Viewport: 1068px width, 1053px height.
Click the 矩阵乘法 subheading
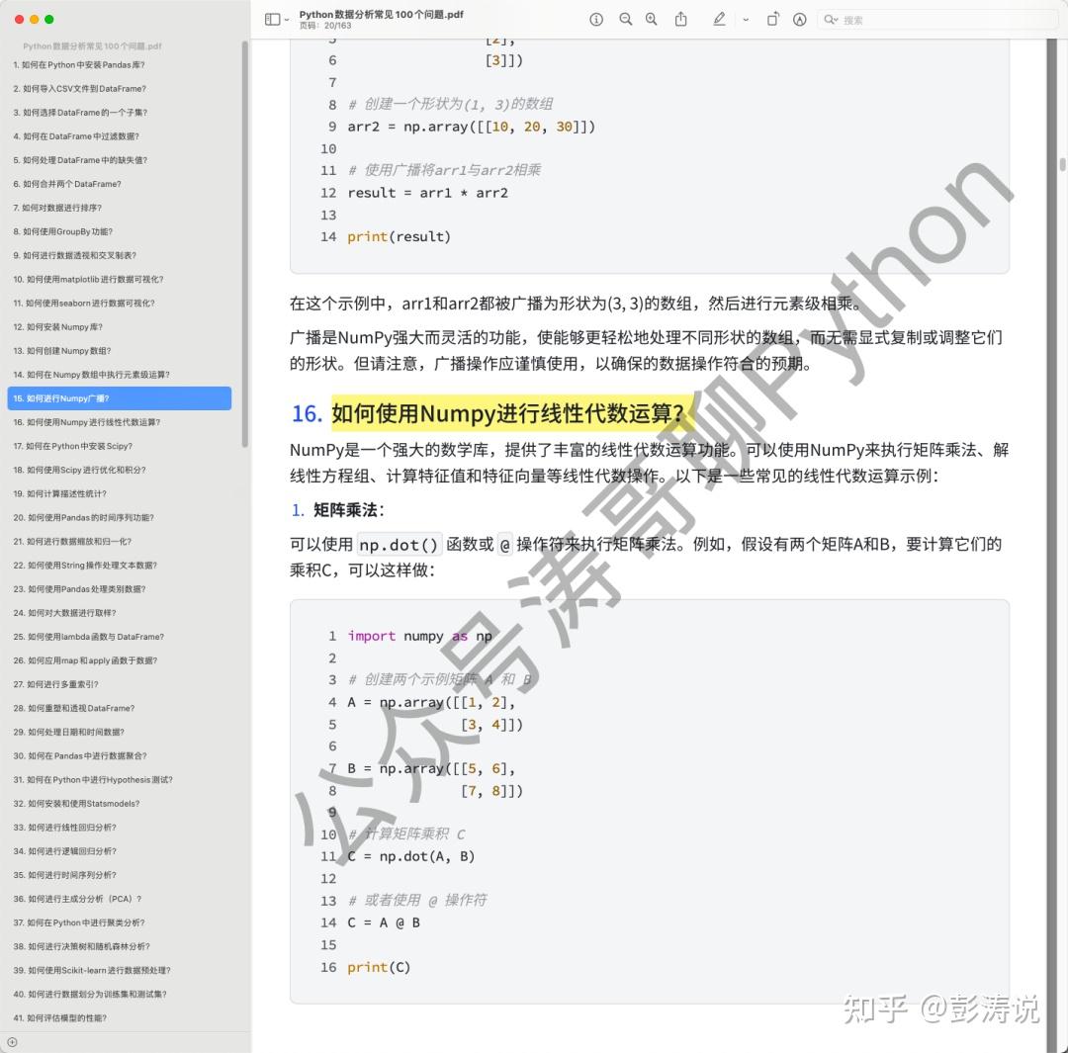tap(349, 510)
